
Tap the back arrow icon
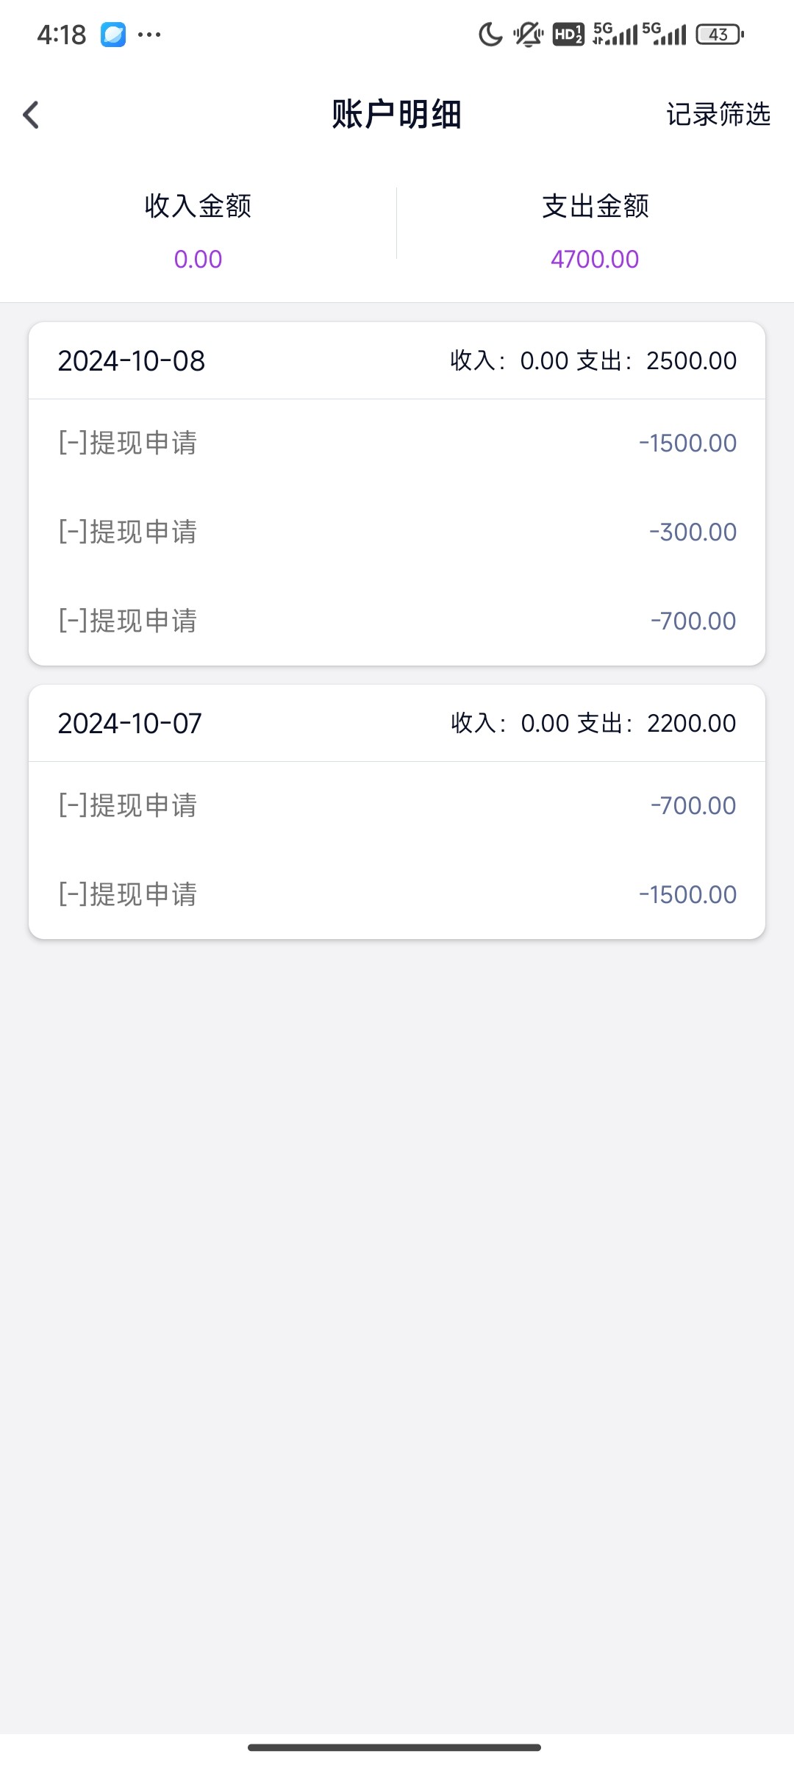coord(31,115)
